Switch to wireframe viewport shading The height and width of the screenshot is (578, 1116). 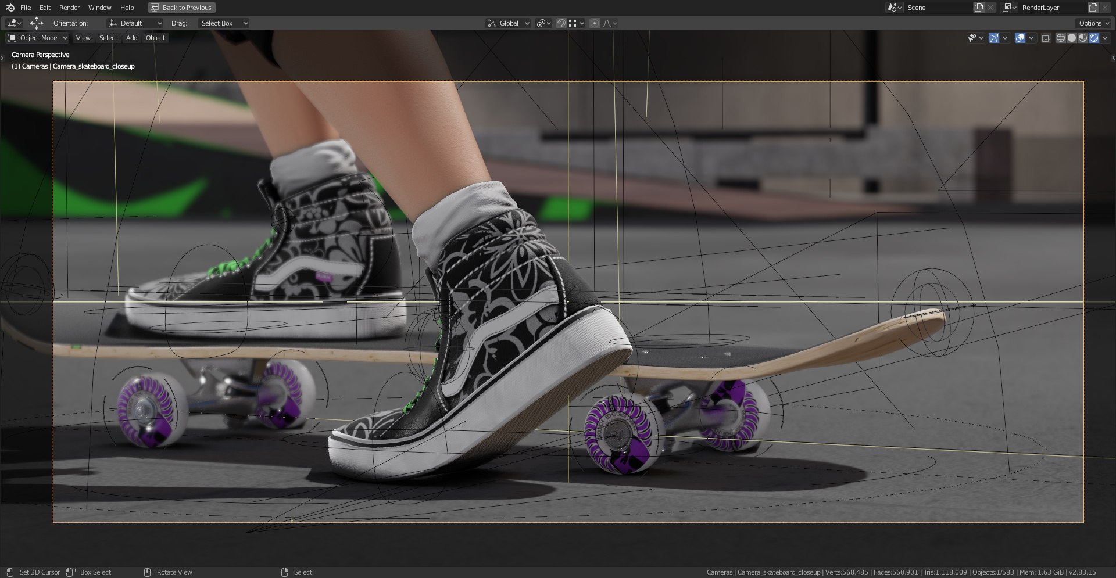click(1061, 38)
